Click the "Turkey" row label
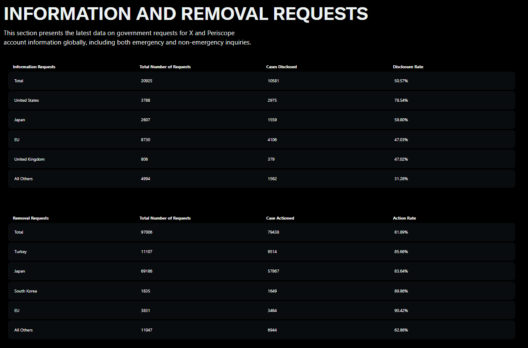Screen dimensions: 528x348 pyautogui.click(x=20, y=252)
